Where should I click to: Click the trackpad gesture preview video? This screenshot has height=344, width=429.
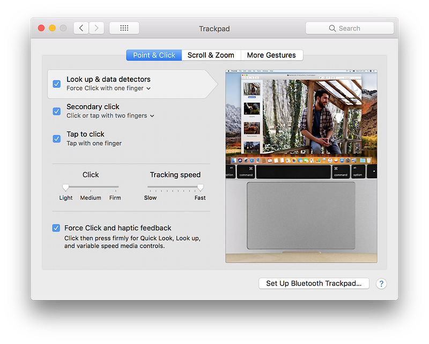[301, 166]
